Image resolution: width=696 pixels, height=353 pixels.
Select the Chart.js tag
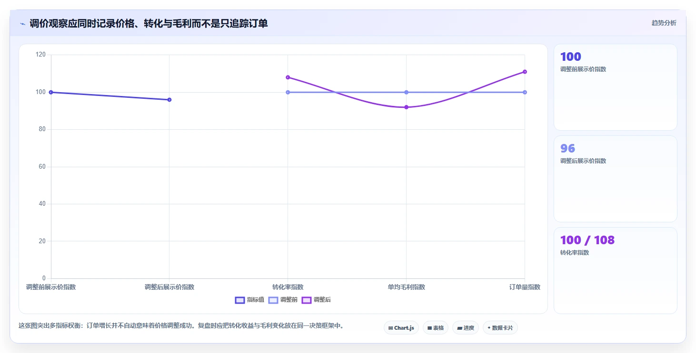coord(401,328)
